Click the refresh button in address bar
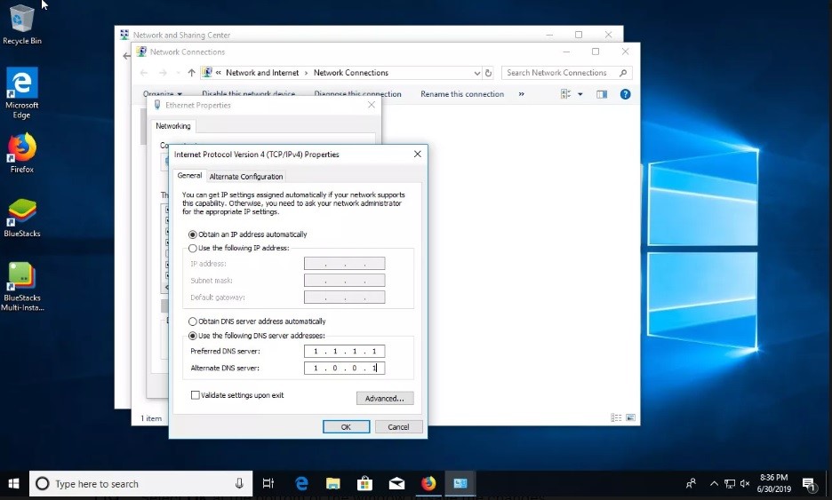The height and width of the screenshot is (500, 832). 488,73
